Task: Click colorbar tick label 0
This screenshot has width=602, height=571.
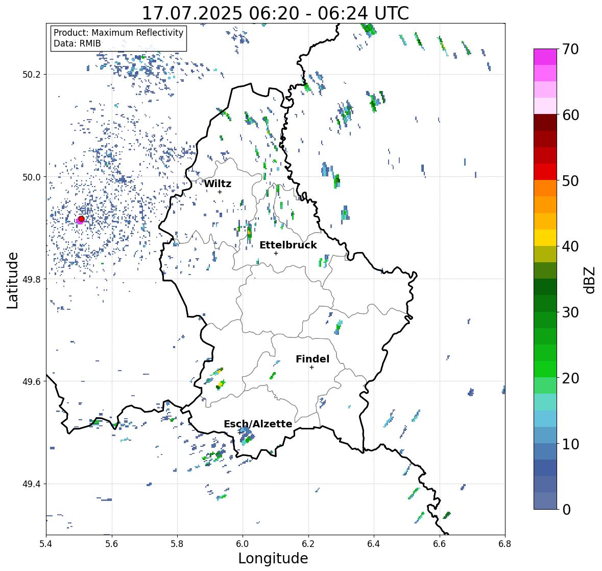Action: 566,509
